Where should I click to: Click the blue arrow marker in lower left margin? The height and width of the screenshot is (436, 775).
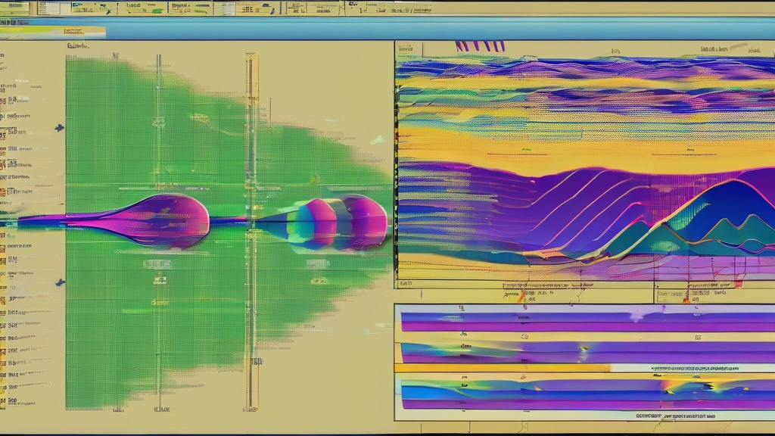point(60,283)
